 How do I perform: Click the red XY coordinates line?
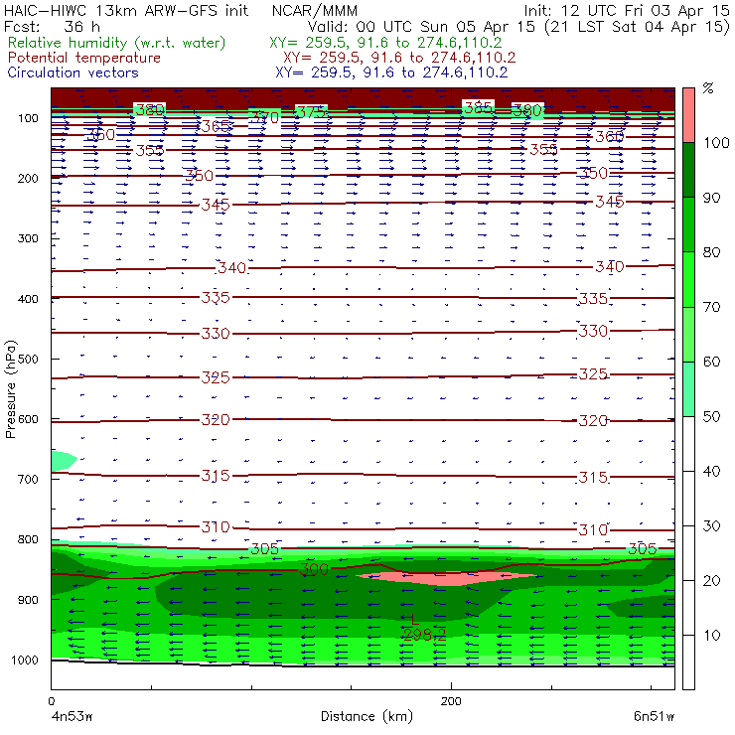point(399,58)
